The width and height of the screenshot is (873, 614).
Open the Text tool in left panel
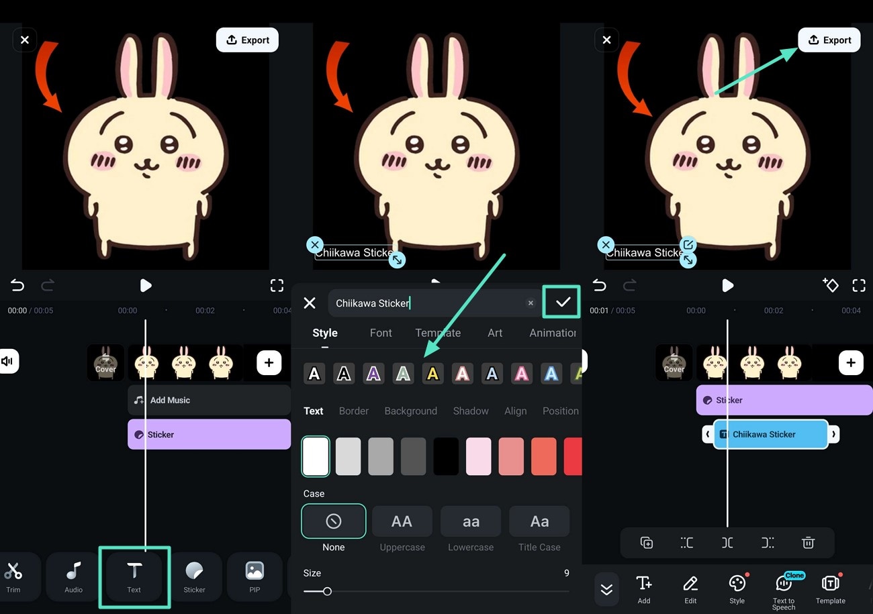(x=134, y=577)
